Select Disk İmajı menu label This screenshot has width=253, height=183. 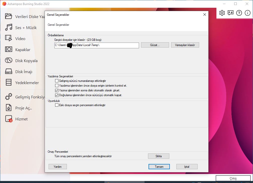click(x=24, y=72)
